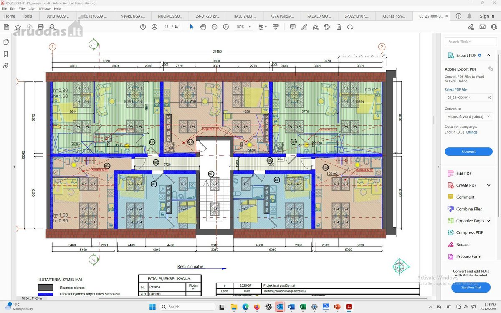Star this file with the bookmark star icon

[x=18, y=27]
